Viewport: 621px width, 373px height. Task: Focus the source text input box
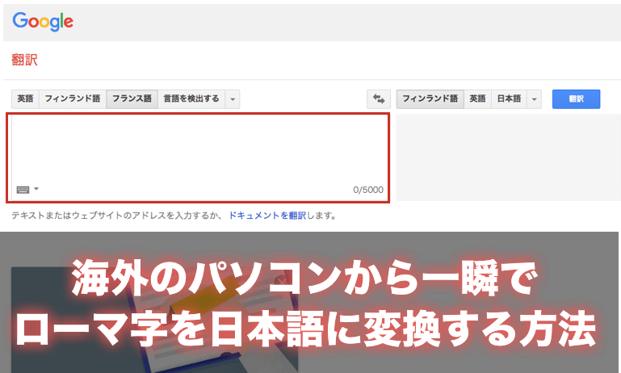(198, 149)
